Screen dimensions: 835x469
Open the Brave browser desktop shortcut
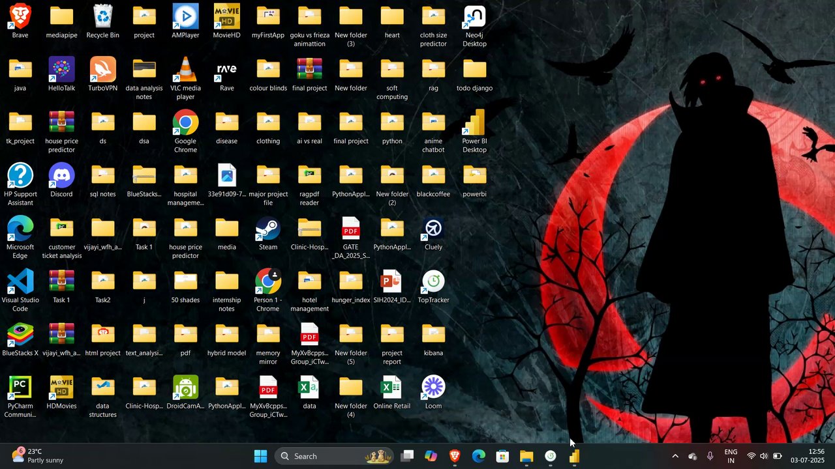20,21
